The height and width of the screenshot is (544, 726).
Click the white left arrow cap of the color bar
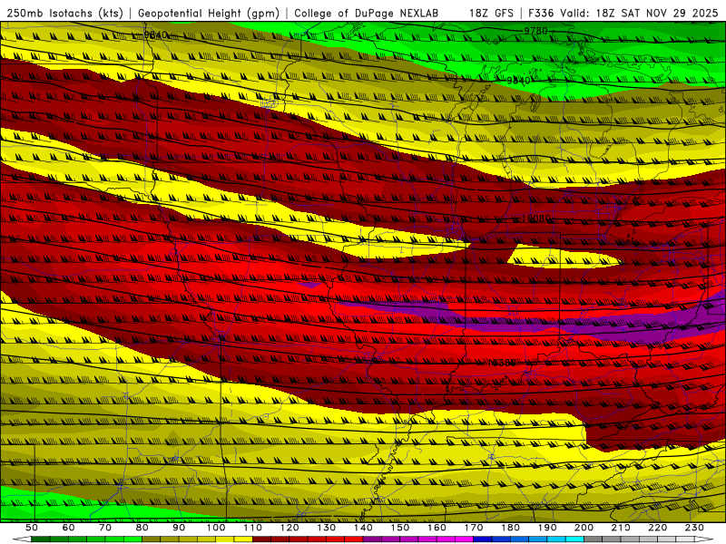(22, 539)
